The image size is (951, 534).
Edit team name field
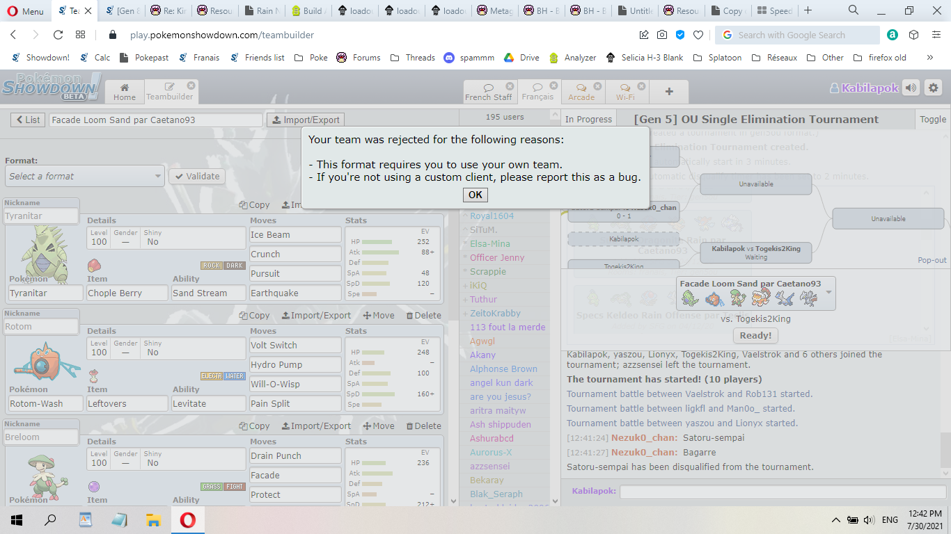[x=156, y=120]
